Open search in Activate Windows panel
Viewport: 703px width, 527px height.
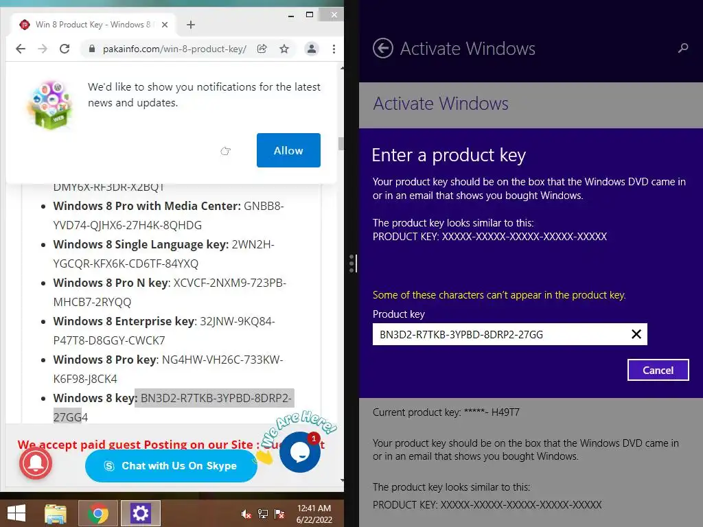click(683, 48)
